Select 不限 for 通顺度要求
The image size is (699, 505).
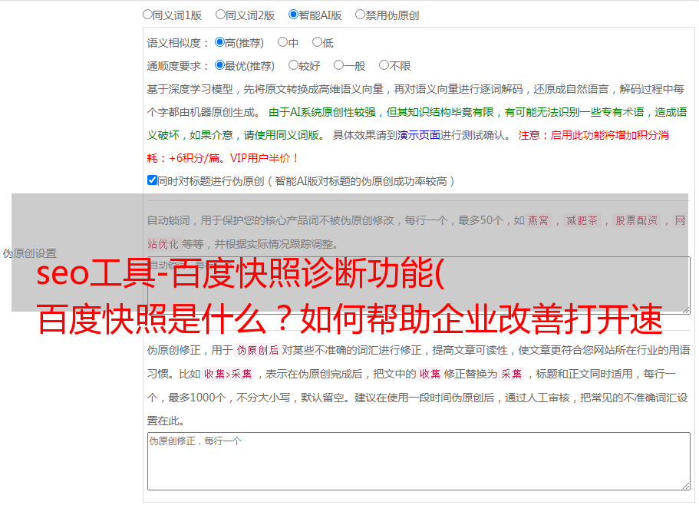(x=384, y=65)
